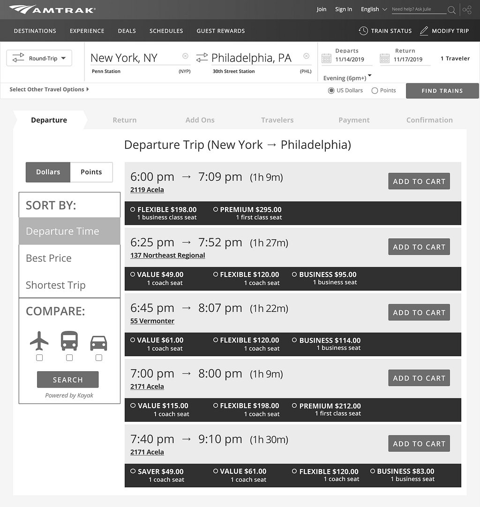This screenshot has height=507, width=480.
Task: Select Premium $295.00 first class fare
Action: point(216,210)
